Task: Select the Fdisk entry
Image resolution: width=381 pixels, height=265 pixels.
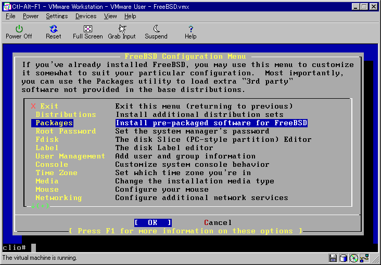Action: pos(47,140)
